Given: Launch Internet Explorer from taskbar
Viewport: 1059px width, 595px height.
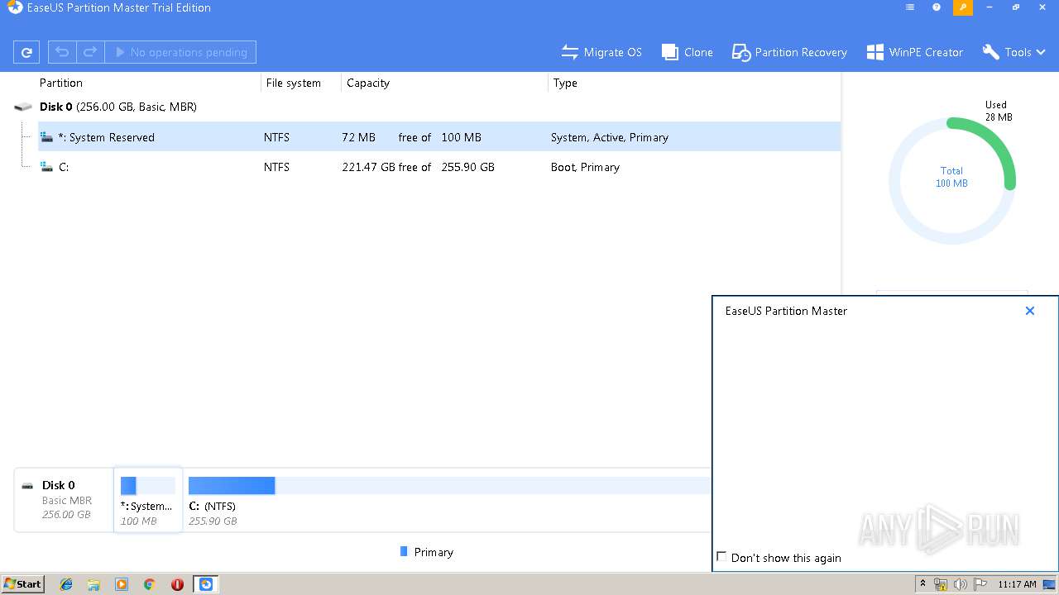Looking at the screenshot, I should coord(66,584).
